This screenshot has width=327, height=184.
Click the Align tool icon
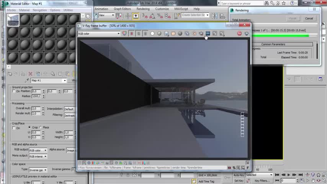pos(222,16)
